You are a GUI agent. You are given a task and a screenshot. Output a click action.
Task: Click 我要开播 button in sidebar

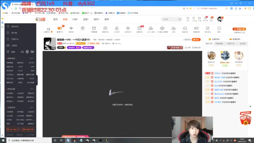28,129
